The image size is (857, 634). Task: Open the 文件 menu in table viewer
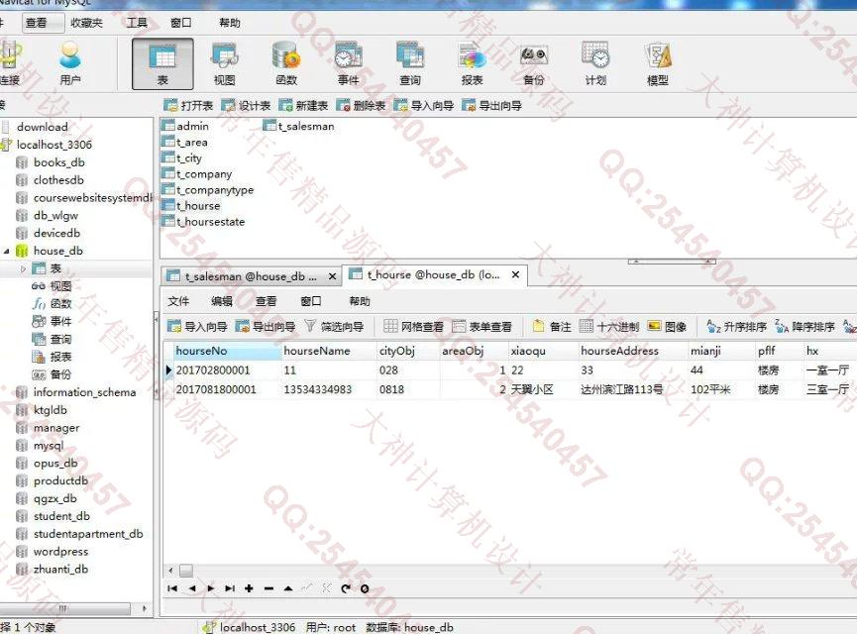(178, 301)
